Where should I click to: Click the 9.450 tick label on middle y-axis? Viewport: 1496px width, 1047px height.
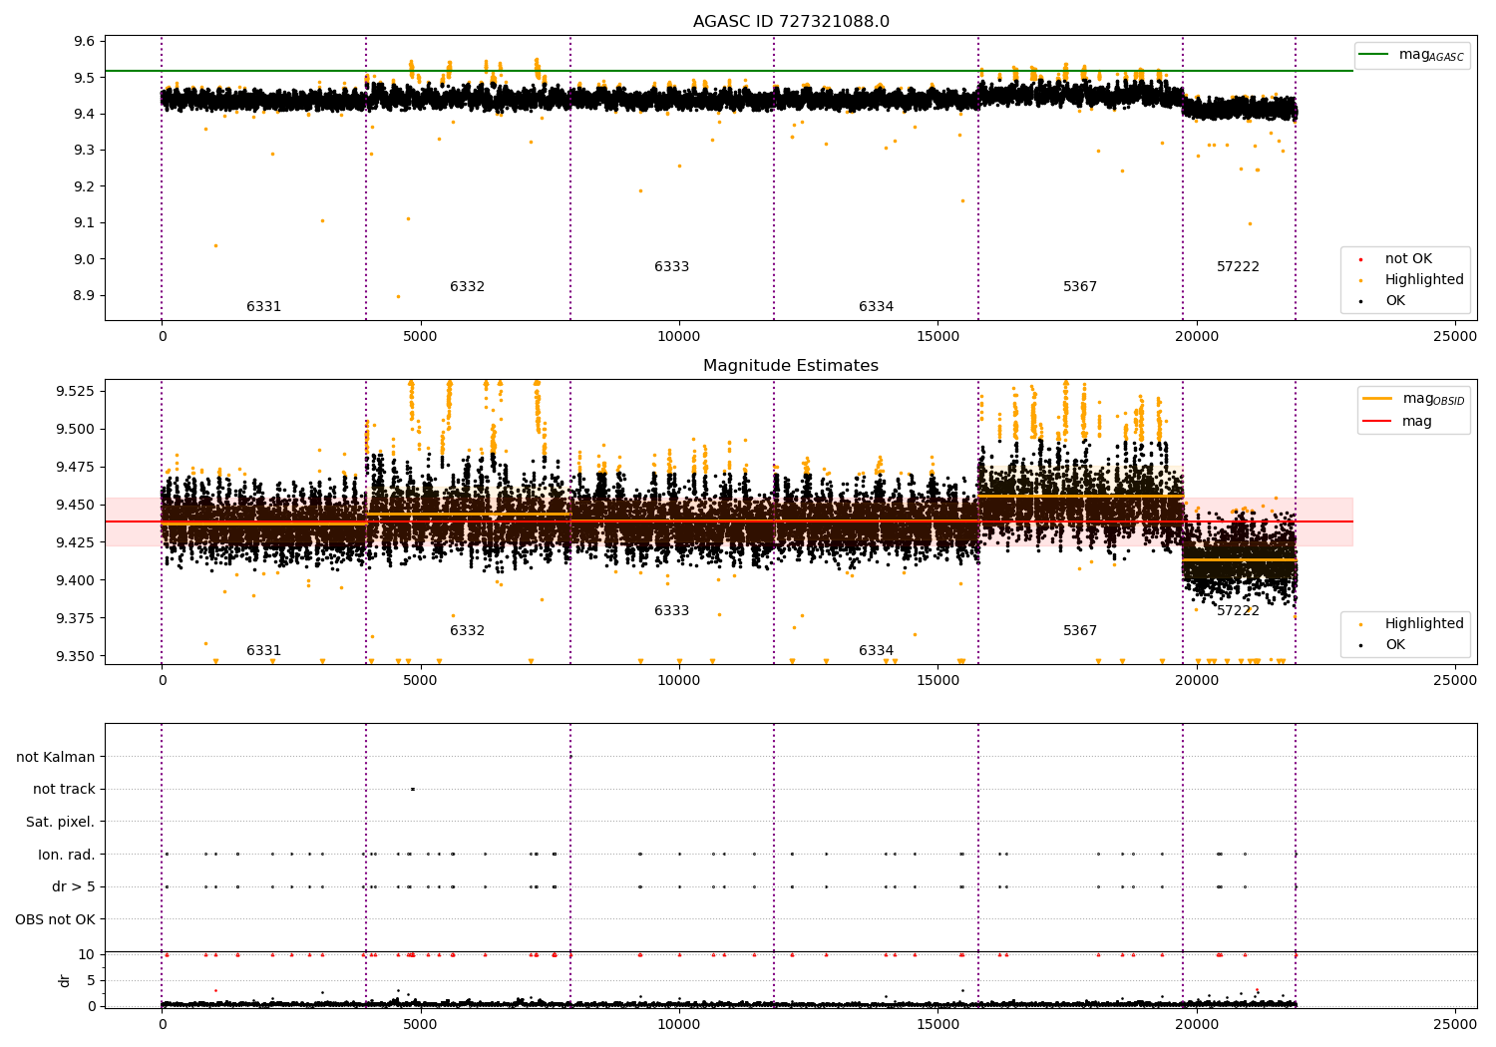(x=76, y=506)
